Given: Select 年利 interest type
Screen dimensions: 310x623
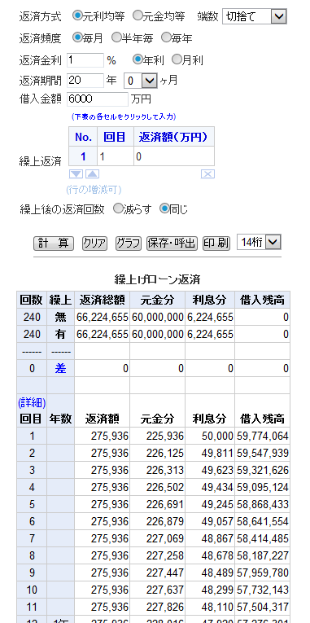Looking at the screenshot, I should coord(138,59).
